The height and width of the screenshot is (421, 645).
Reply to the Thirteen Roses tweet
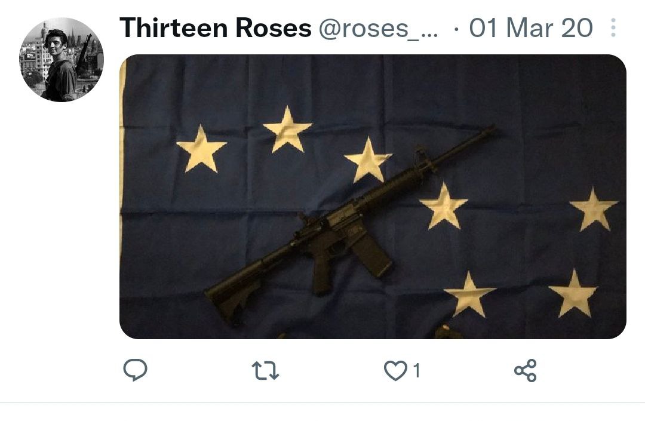click(136, 370)
